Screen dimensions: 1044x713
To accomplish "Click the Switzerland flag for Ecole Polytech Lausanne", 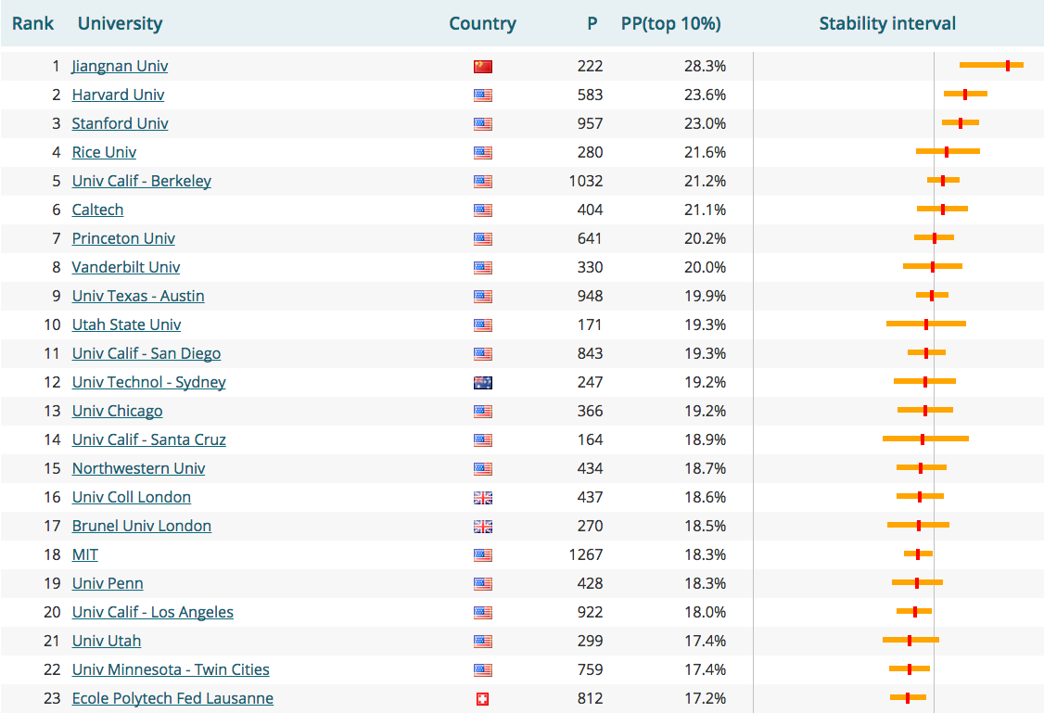I will tap(483, 699).
